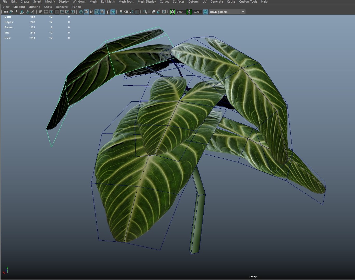Open the Edit menu

[x=14, y=2]
